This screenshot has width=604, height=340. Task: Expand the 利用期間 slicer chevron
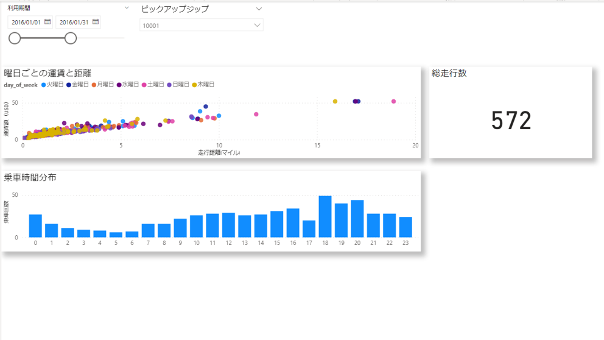127,8
